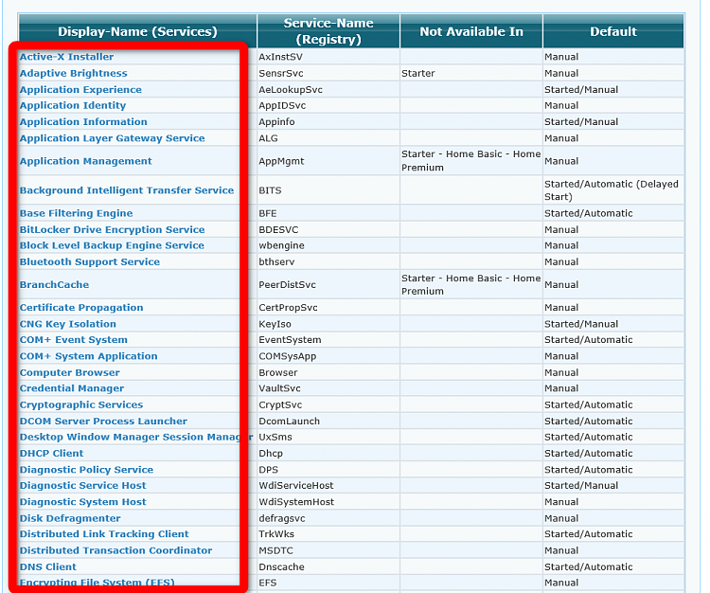Select the ALG service name cell
710x593 pixels.
point(328,137)
